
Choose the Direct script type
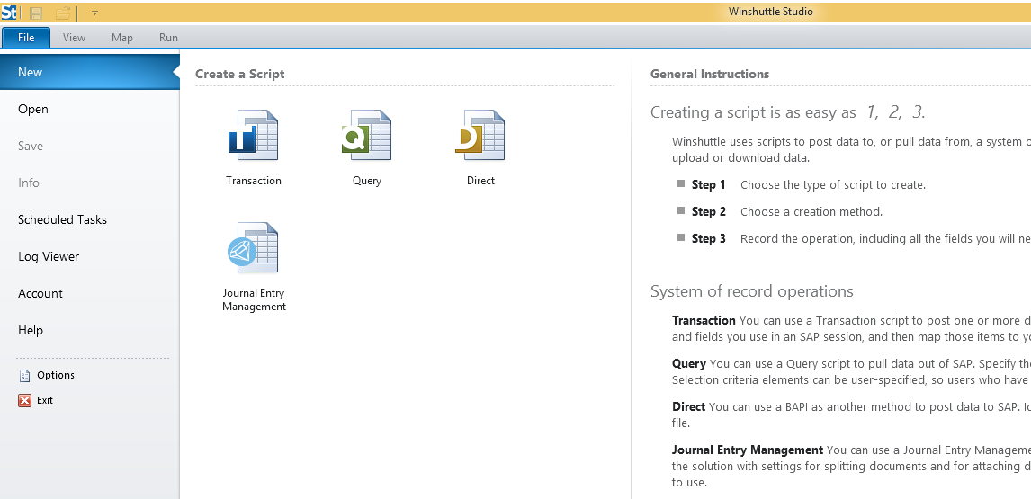pyautogui.click(x=480, y=136)
